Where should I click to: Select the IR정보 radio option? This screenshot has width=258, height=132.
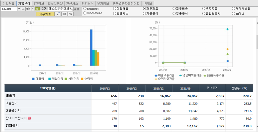[234, 13]
